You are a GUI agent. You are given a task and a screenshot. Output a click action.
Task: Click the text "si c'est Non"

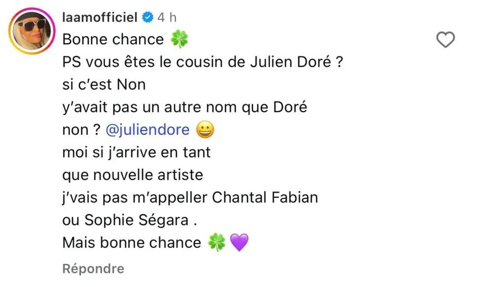tap(104, 85)
